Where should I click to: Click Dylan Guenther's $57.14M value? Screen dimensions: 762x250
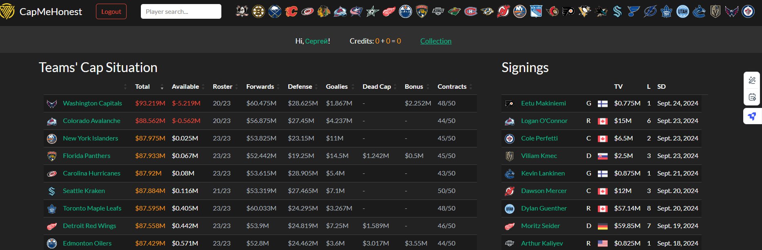[627, 208]
